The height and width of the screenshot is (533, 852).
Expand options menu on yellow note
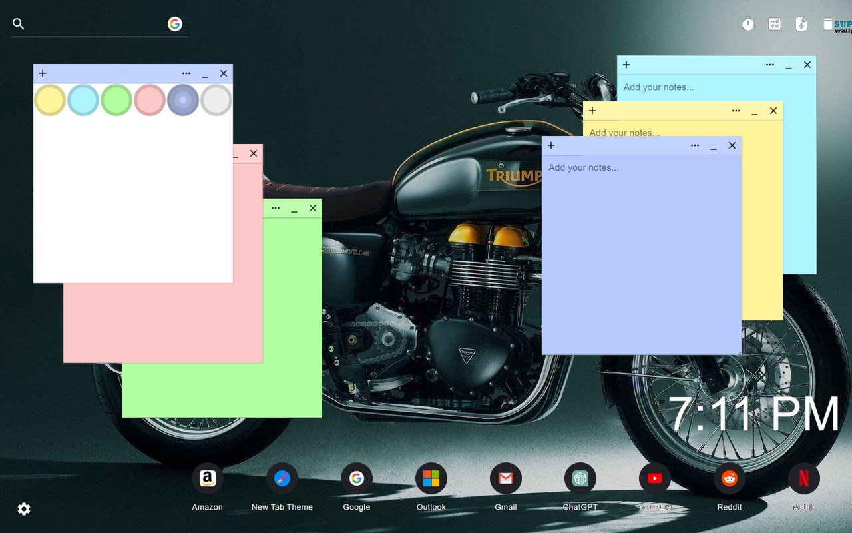click(736, 111)
